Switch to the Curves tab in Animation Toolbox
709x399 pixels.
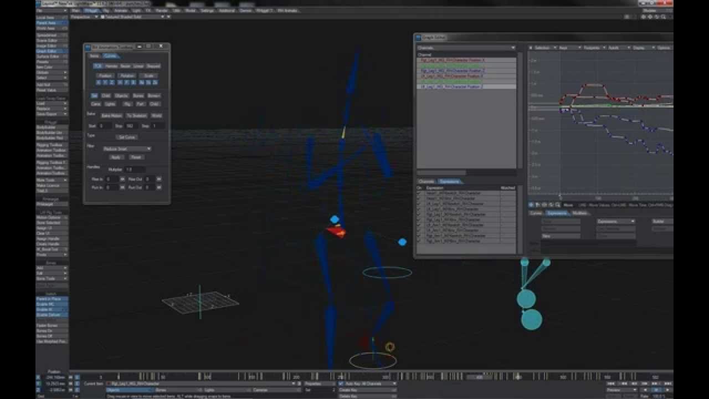[x=110, y=56]
